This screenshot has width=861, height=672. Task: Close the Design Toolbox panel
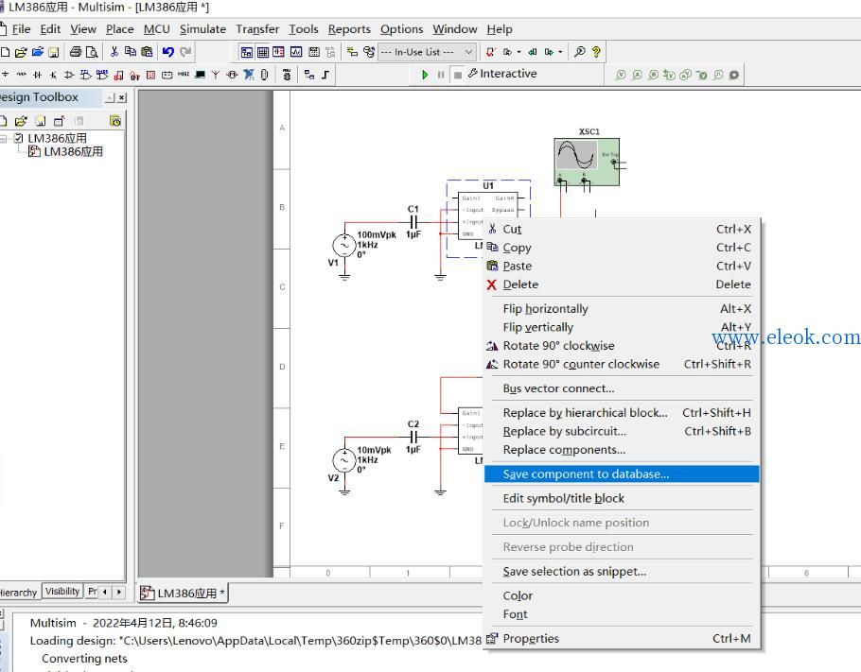click(x=122, y=97)
